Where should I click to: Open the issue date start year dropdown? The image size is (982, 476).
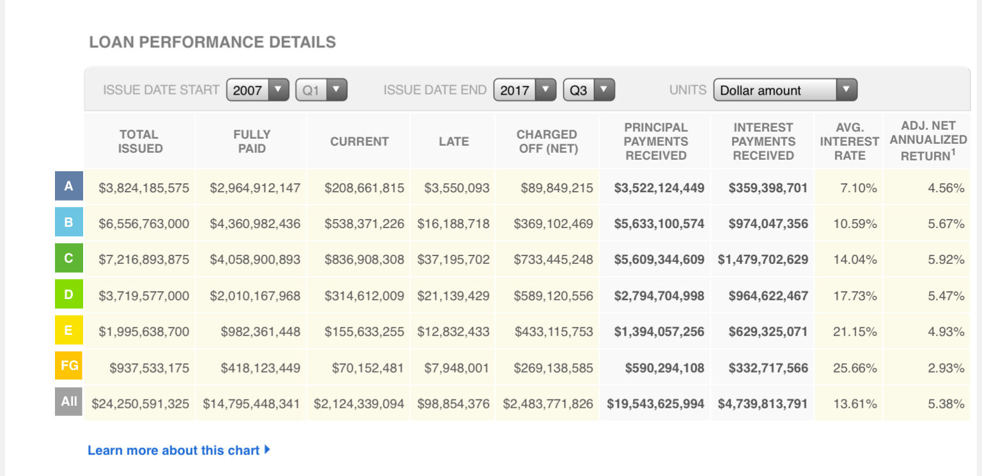[257, 90]
